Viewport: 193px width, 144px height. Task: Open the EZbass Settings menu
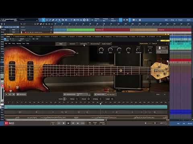(x=18, y=44)
